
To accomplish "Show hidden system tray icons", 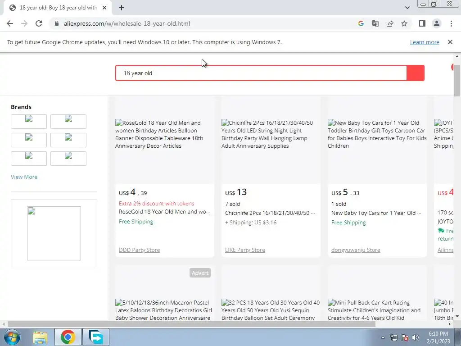I will point(383,337).
